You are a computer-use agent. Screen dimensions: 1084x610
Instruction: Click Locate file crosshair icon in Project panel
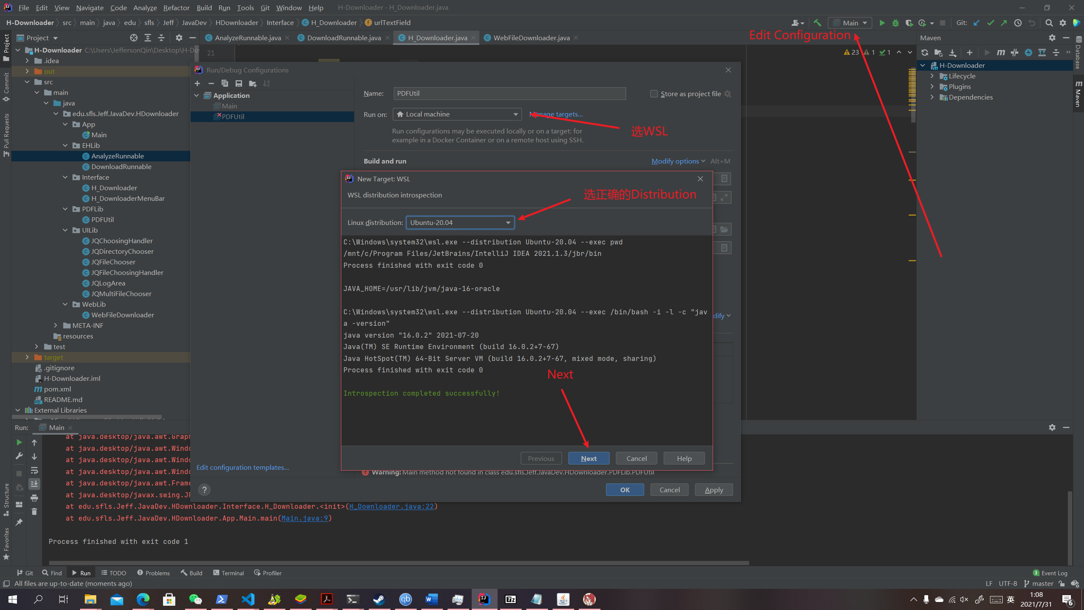[134, 38]
